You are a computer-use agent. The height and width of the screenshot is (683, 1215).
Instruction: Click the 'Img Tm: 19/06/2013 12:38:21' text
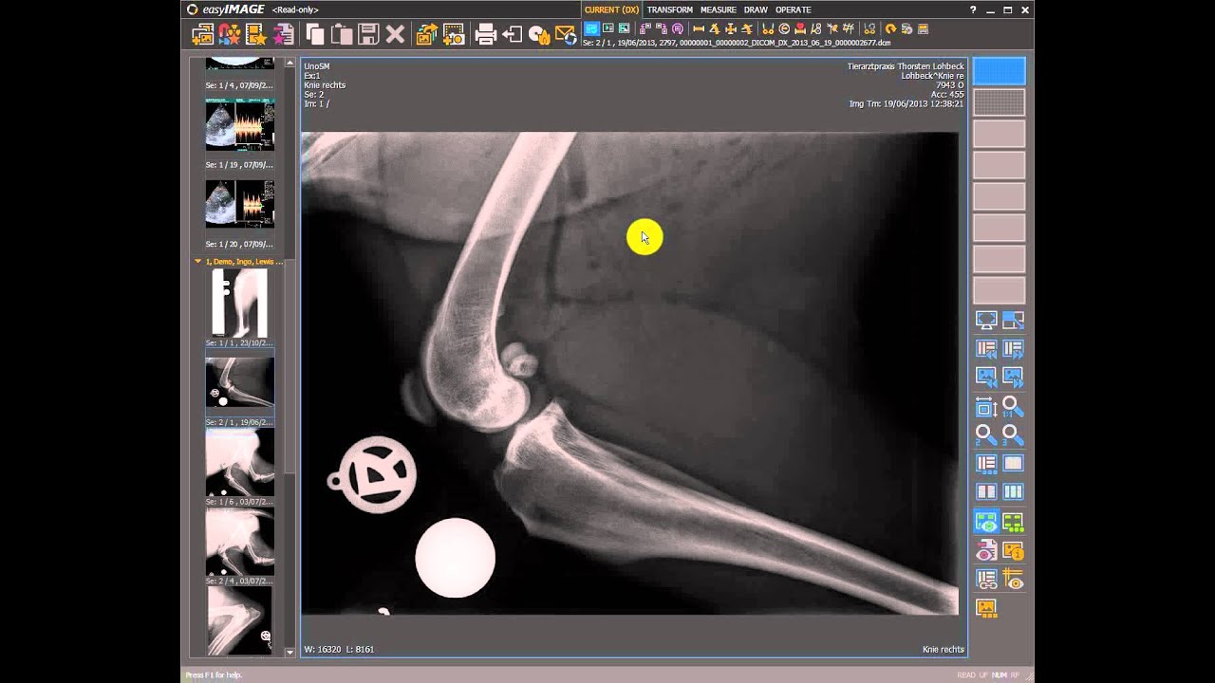coord(906,103)
